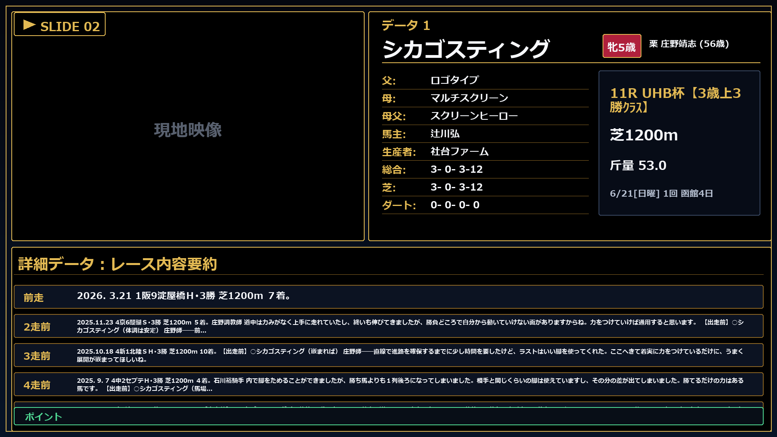The width and height of the screenshot is (777, 437).
Task: Click horse name シカゴスティング
Action: (466, 49)
